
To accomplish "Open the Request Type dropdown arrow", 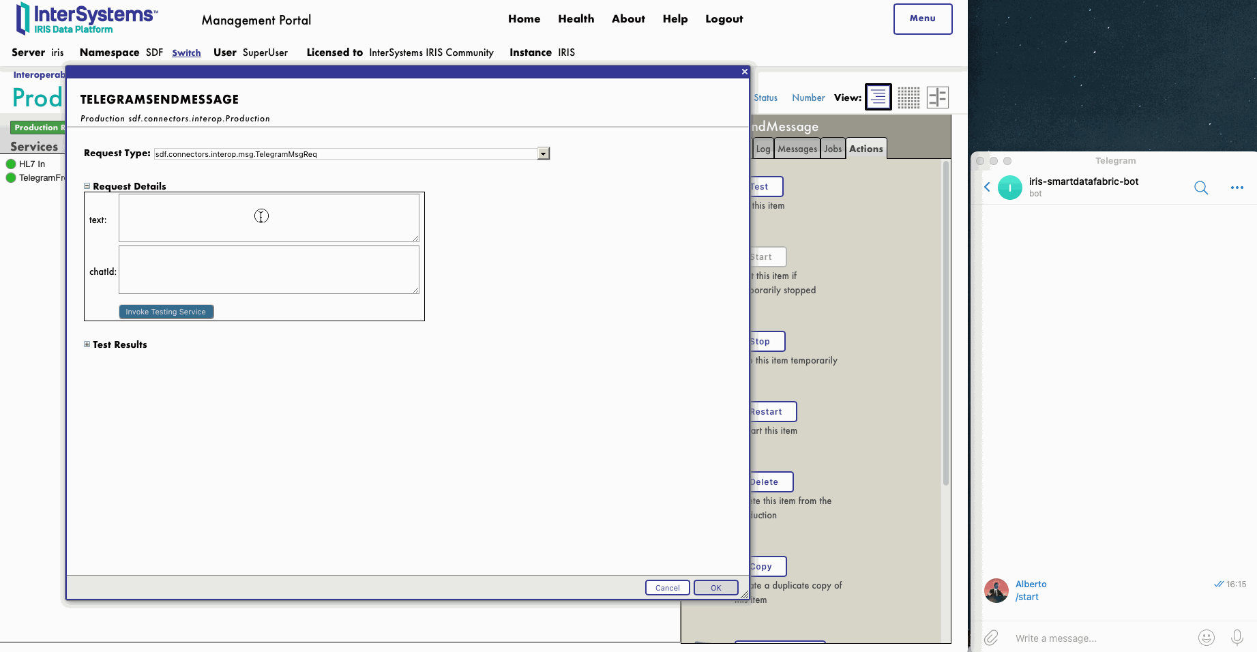I will click(544, 153).
